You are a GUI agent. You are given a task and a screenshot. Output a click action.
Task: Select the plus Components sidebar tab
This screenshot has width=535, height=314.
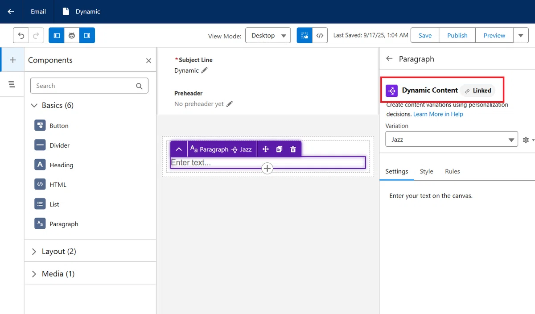coord(12,60)
